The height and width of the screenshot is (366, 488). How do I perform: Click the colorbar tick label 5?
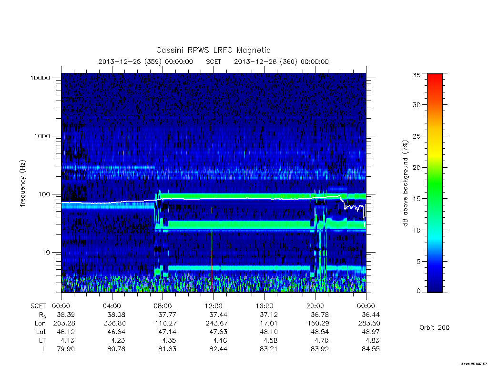418,262
